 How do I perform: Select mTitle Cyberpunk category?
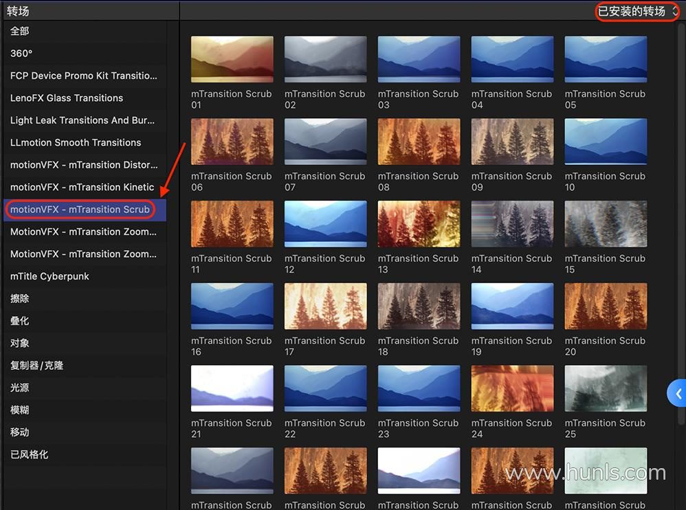[85, 276]
